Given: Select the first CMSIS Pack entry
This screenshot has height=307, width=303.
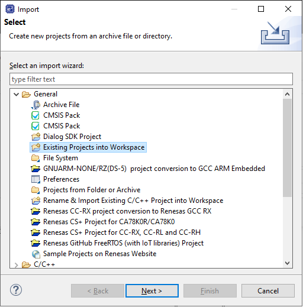Looking at the screenshot, I should point(62,115).
